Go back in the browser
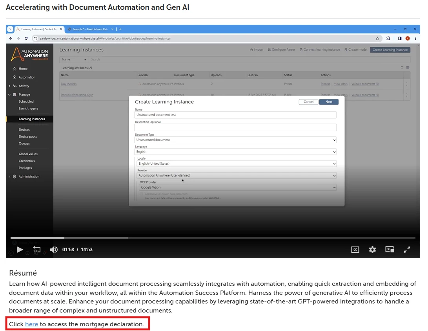The height and width of the screenshot is (331, 428). point(11,39)
